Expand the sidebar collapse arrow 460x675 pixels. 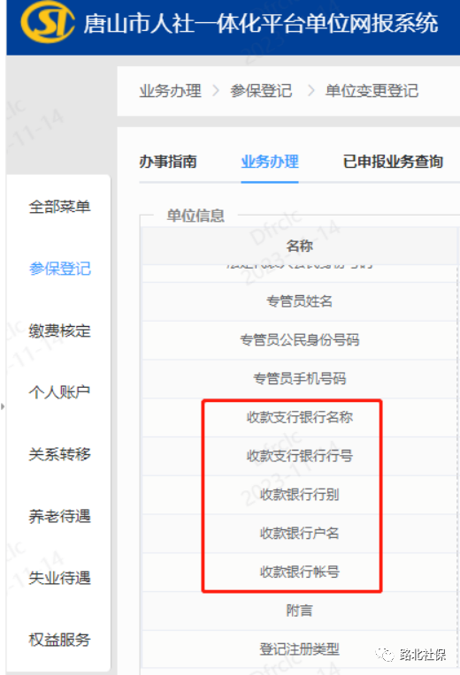point(3,406)
